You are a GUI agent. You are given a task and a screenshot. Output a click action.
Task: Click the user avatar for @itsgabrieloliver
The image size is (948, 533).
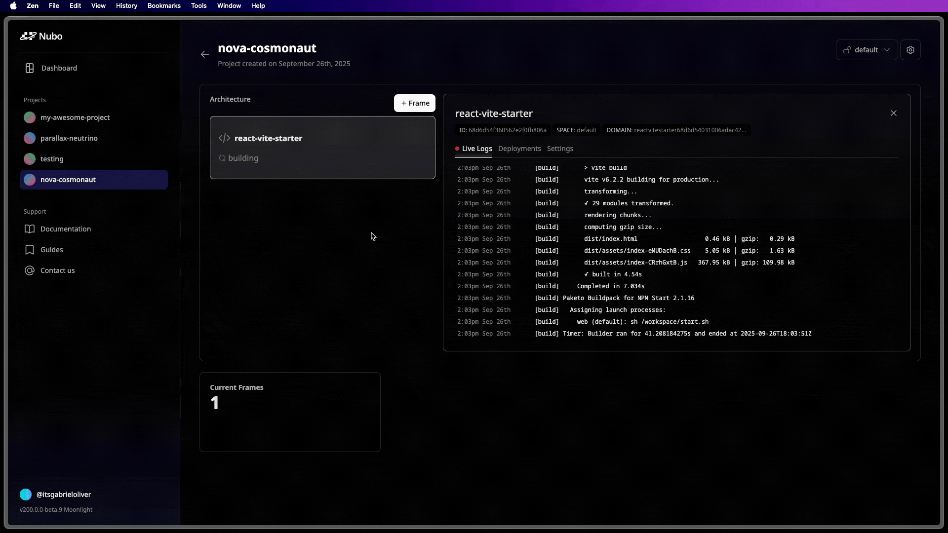pyautogui.click(x=26, y=495)
